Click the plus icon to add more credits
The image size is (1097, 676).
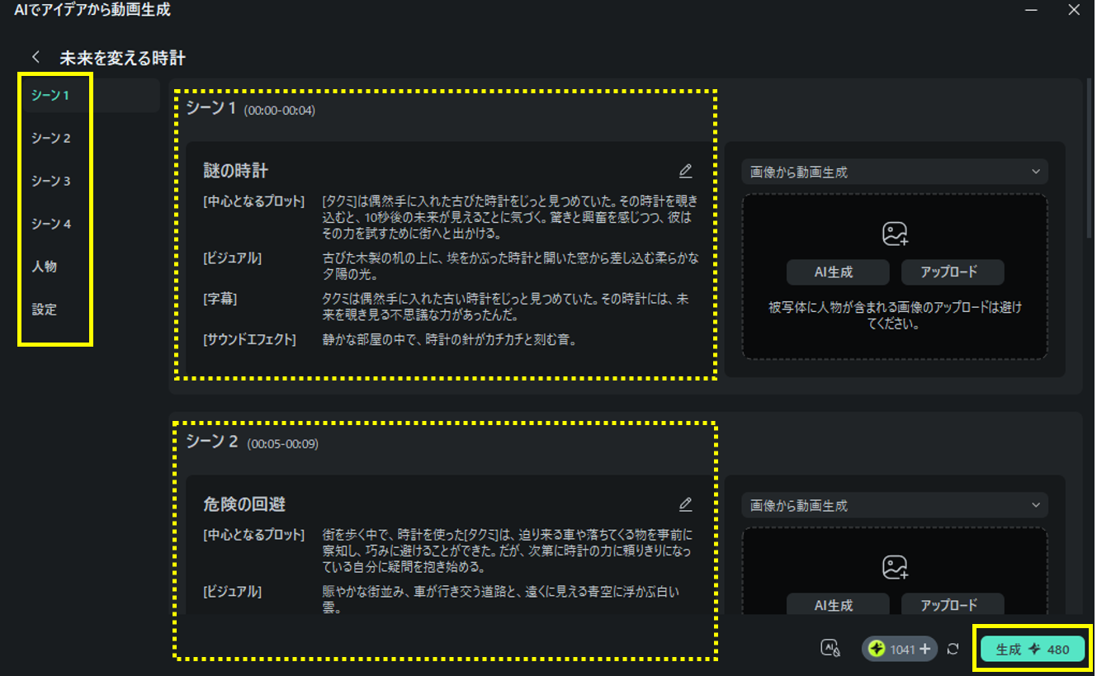click(x=924, y=649)
